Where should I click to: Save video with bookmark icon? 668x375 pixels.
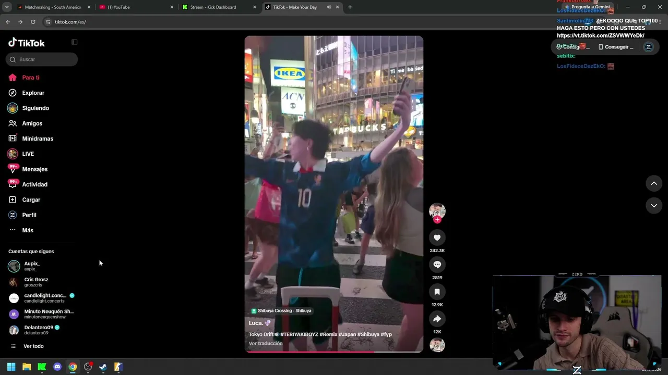(x=437, y=292)
